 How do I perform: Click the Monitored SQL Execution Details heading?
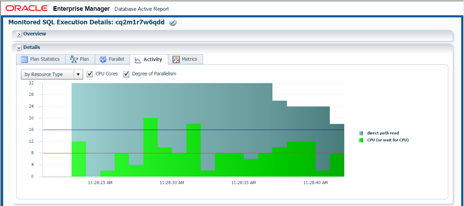coord(86,22)
